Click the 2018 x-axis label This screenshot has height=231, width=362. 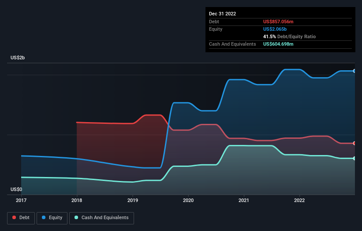[x=77, y=200]
